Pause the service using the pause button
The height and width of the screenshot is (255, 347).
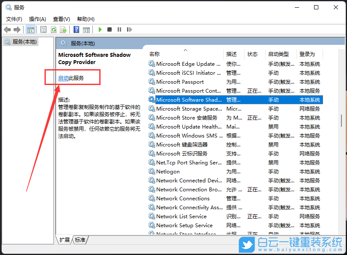coord(119,29)
